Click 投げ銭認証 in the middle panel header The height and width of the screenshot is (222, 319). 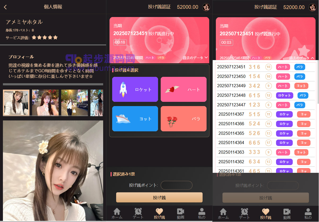(x=159, y=7)
